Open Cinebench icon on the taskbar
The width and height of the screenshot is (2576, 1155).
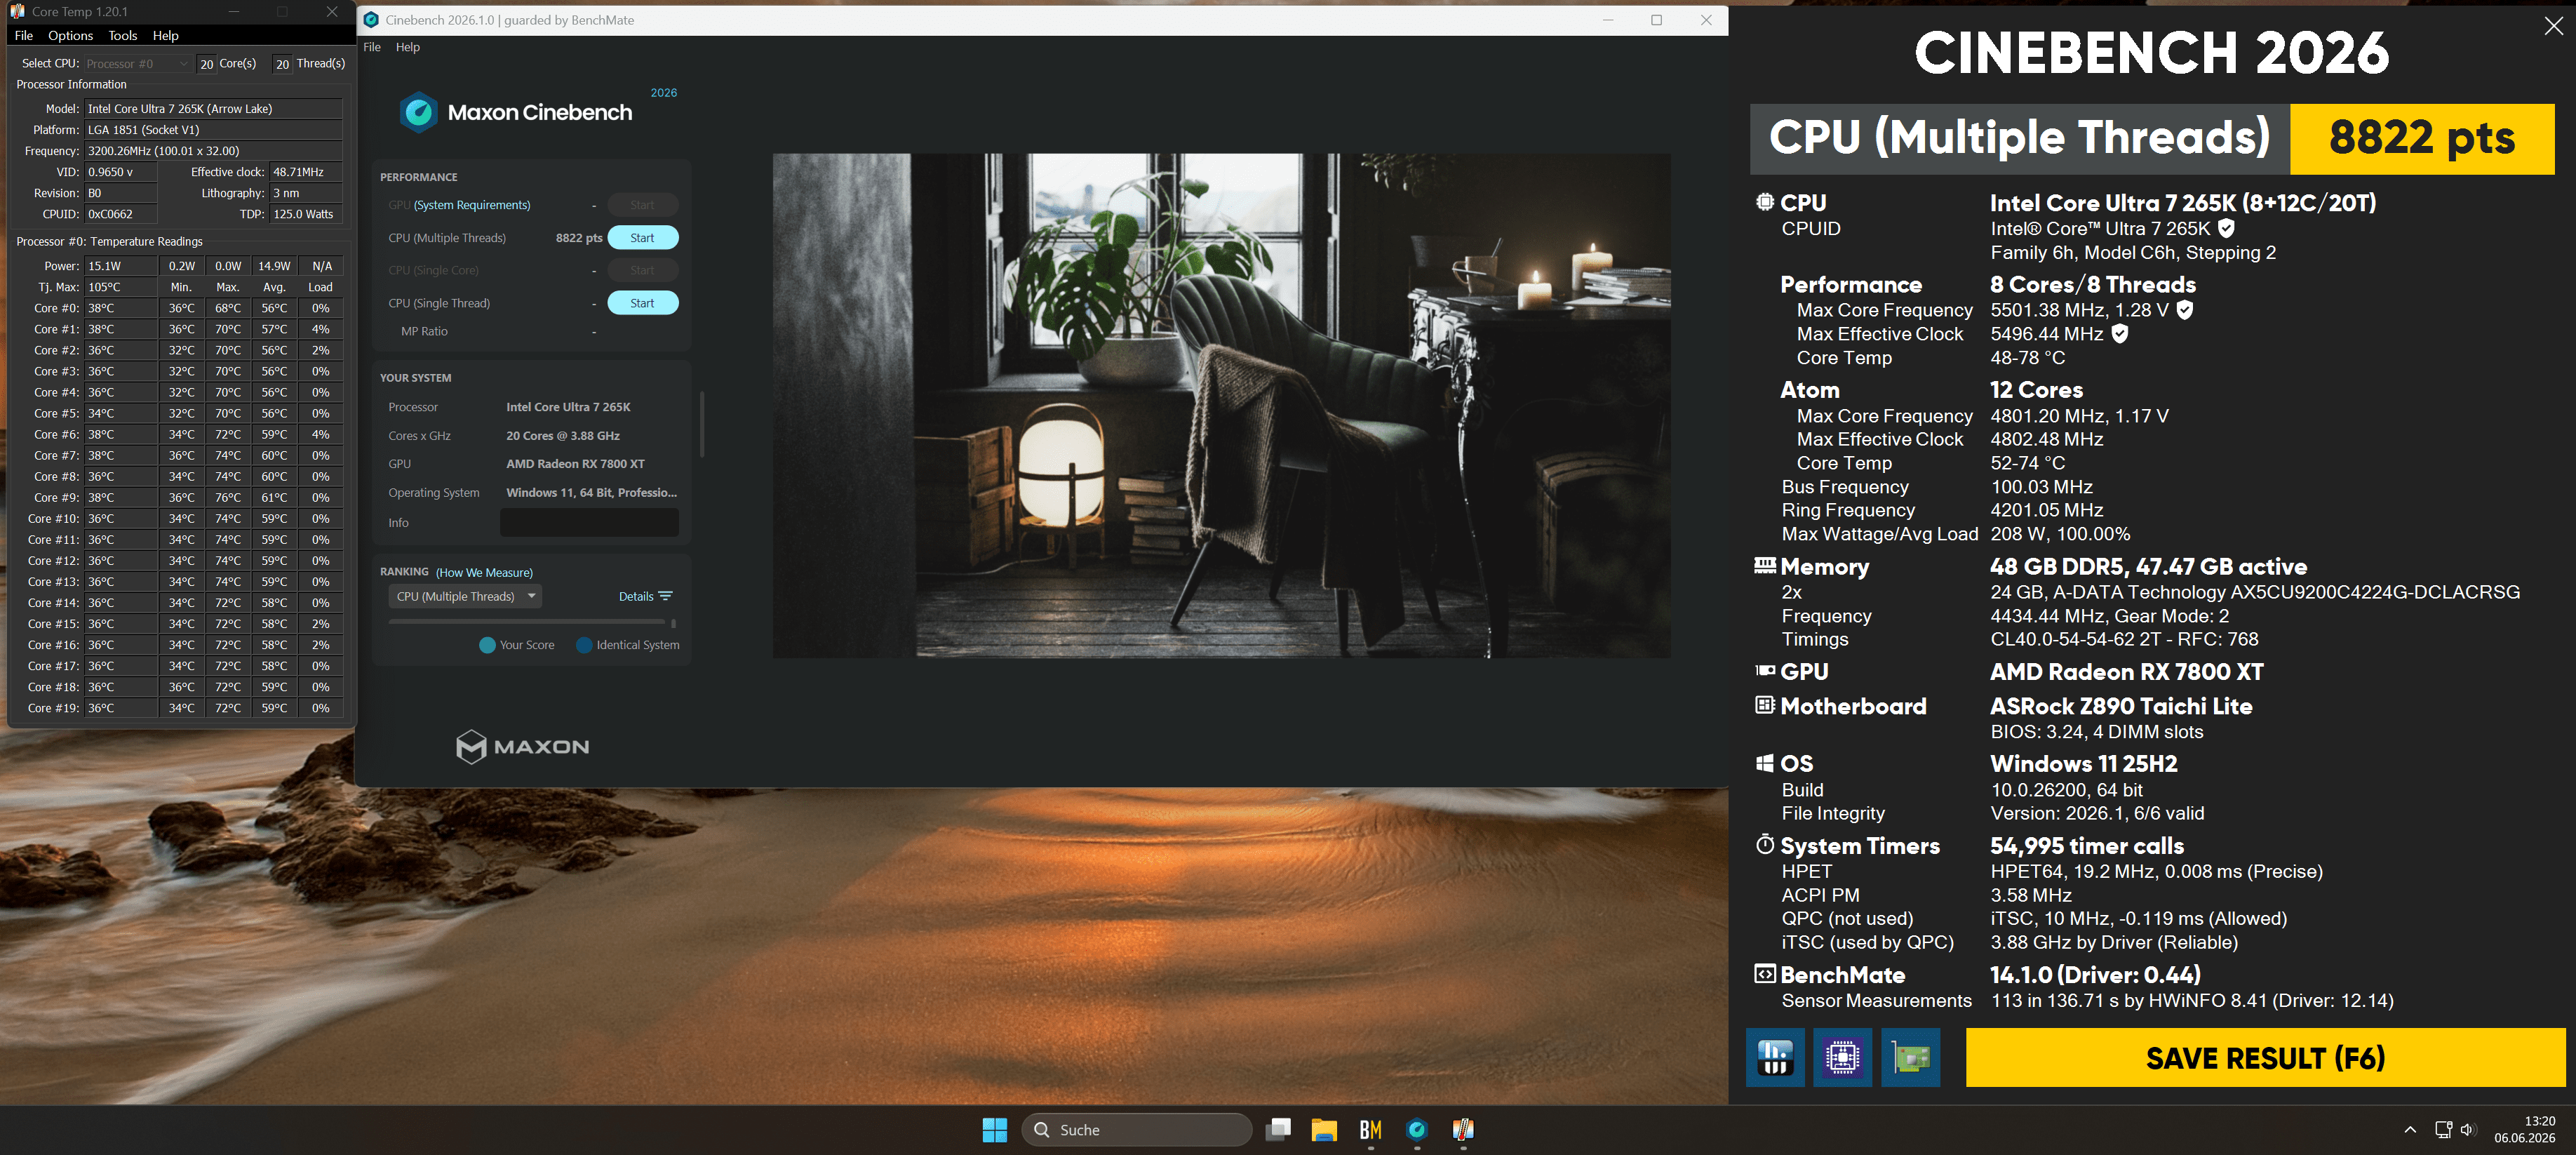tap(1417, 1130)
